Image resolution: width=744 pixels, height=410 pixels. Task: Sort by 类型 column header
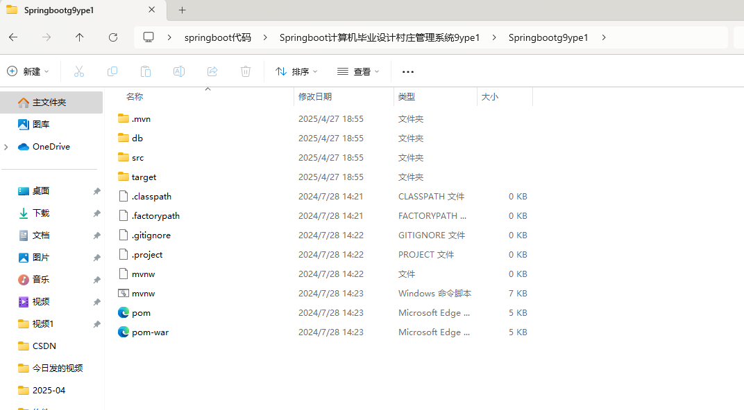click(x=407, y=96)
